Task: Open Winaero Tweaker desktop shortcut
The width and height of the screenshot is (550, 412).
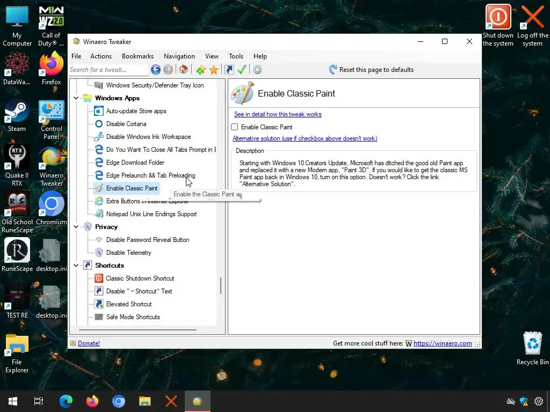Action: click(51, 166)
